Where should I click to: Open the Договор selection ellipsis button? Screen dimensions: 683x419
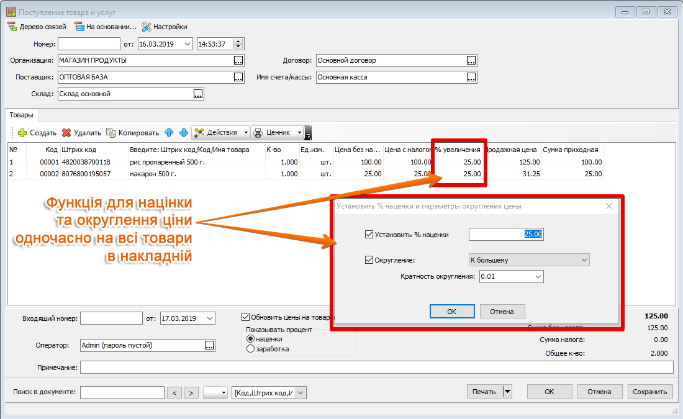pos(471,61)
